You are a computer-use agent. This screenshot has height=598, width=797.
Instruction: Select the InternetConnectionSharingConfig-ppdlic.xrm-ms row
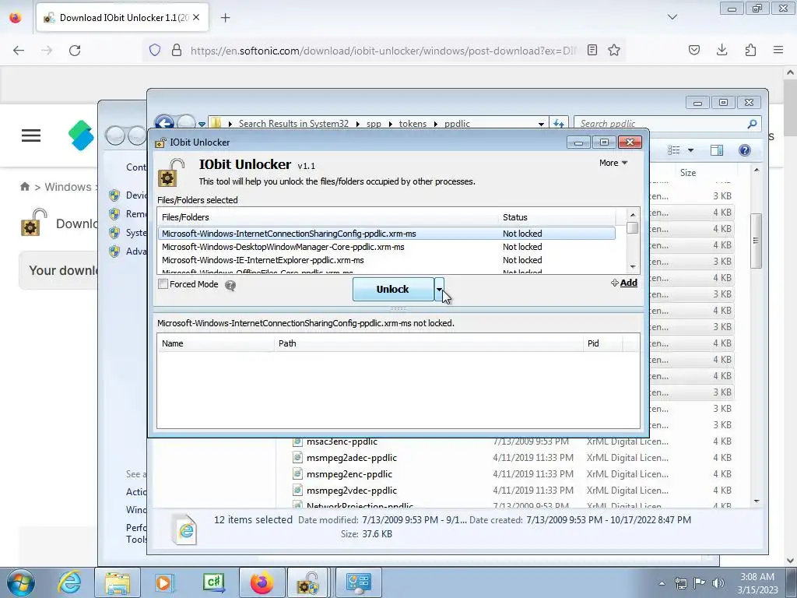[386, 234]
